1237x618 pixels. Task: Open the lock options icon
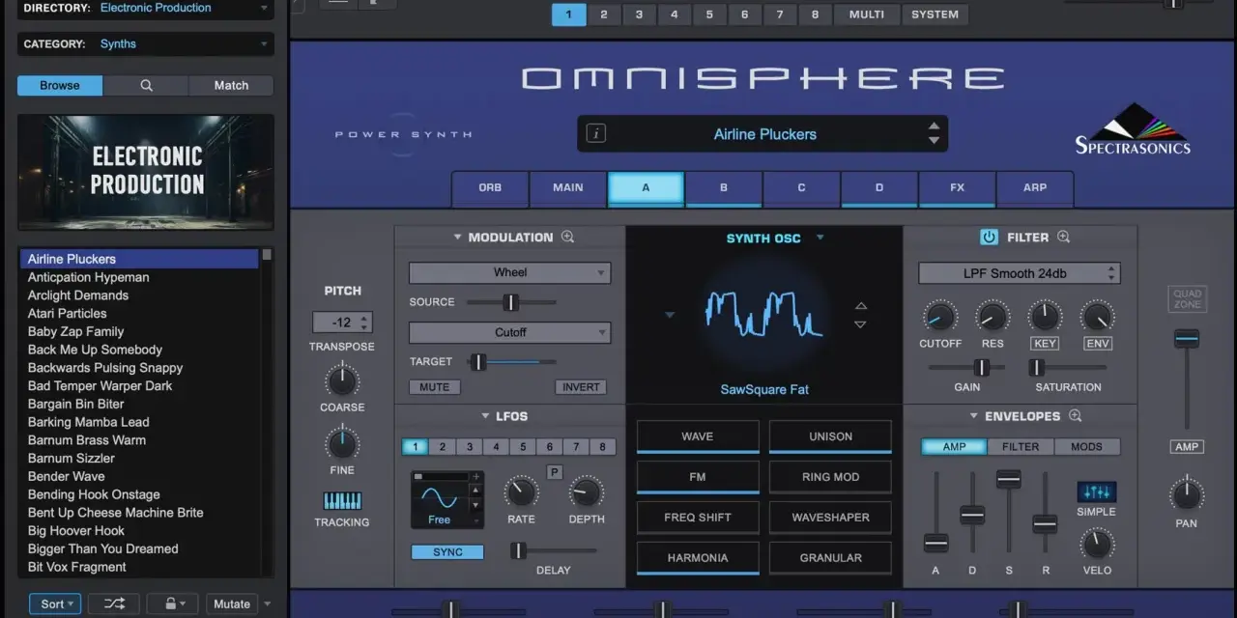pyautogui.click(x=171, y=604)
